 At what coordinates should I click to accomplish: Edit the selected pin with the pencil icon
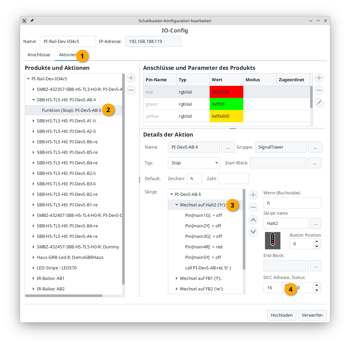319,103
